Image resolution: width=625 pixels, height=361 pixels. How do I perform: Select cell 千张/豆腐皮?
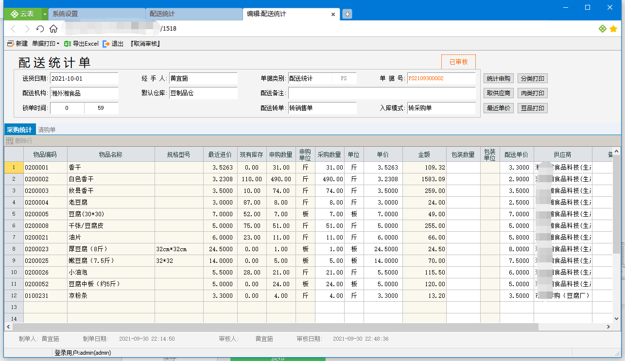[111, 226]
